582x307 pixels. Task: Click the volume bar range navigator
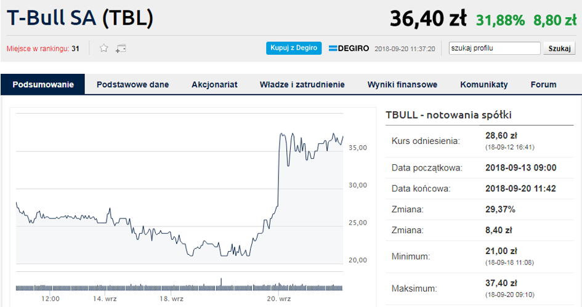tap(179, 287)
